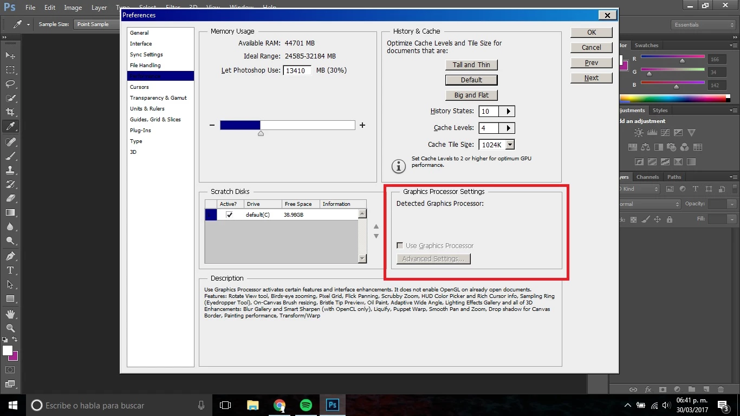Add a Threshold adjustment
Viewport: 740px width, 416px height.
coord(665,161)
